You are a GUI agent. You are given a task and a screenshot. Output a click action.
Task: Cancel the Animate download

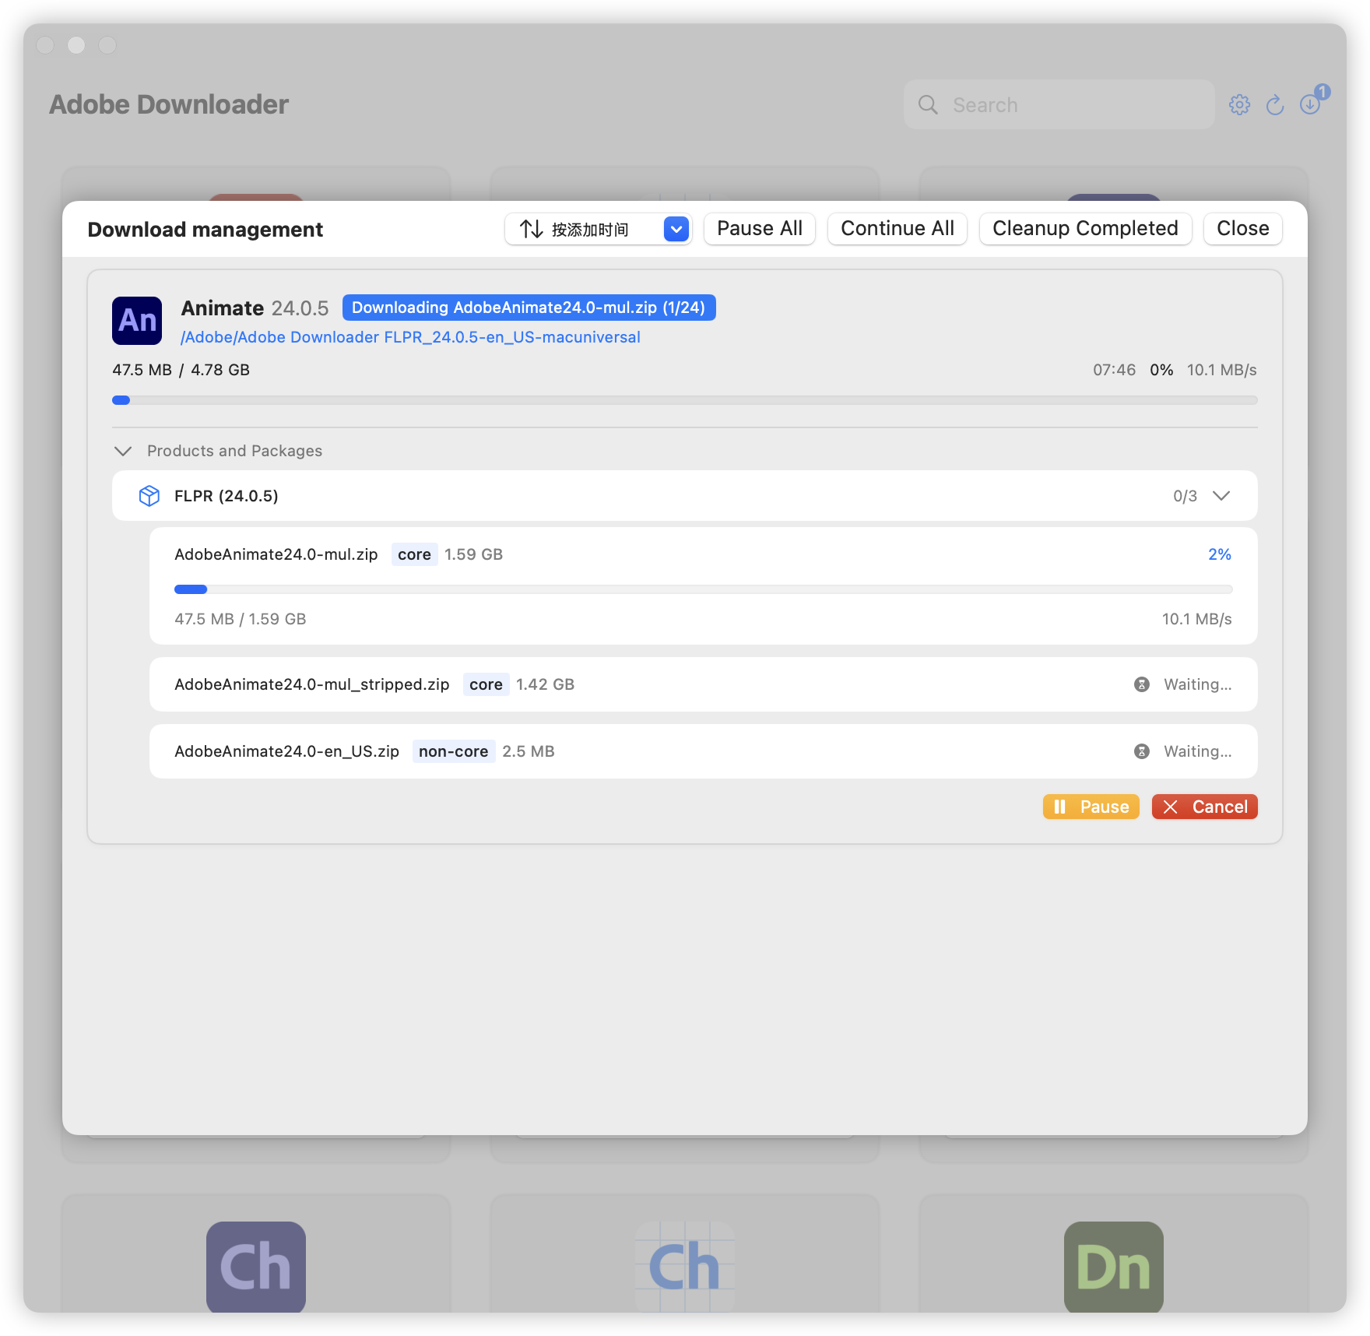click(x=1204, y=807)
